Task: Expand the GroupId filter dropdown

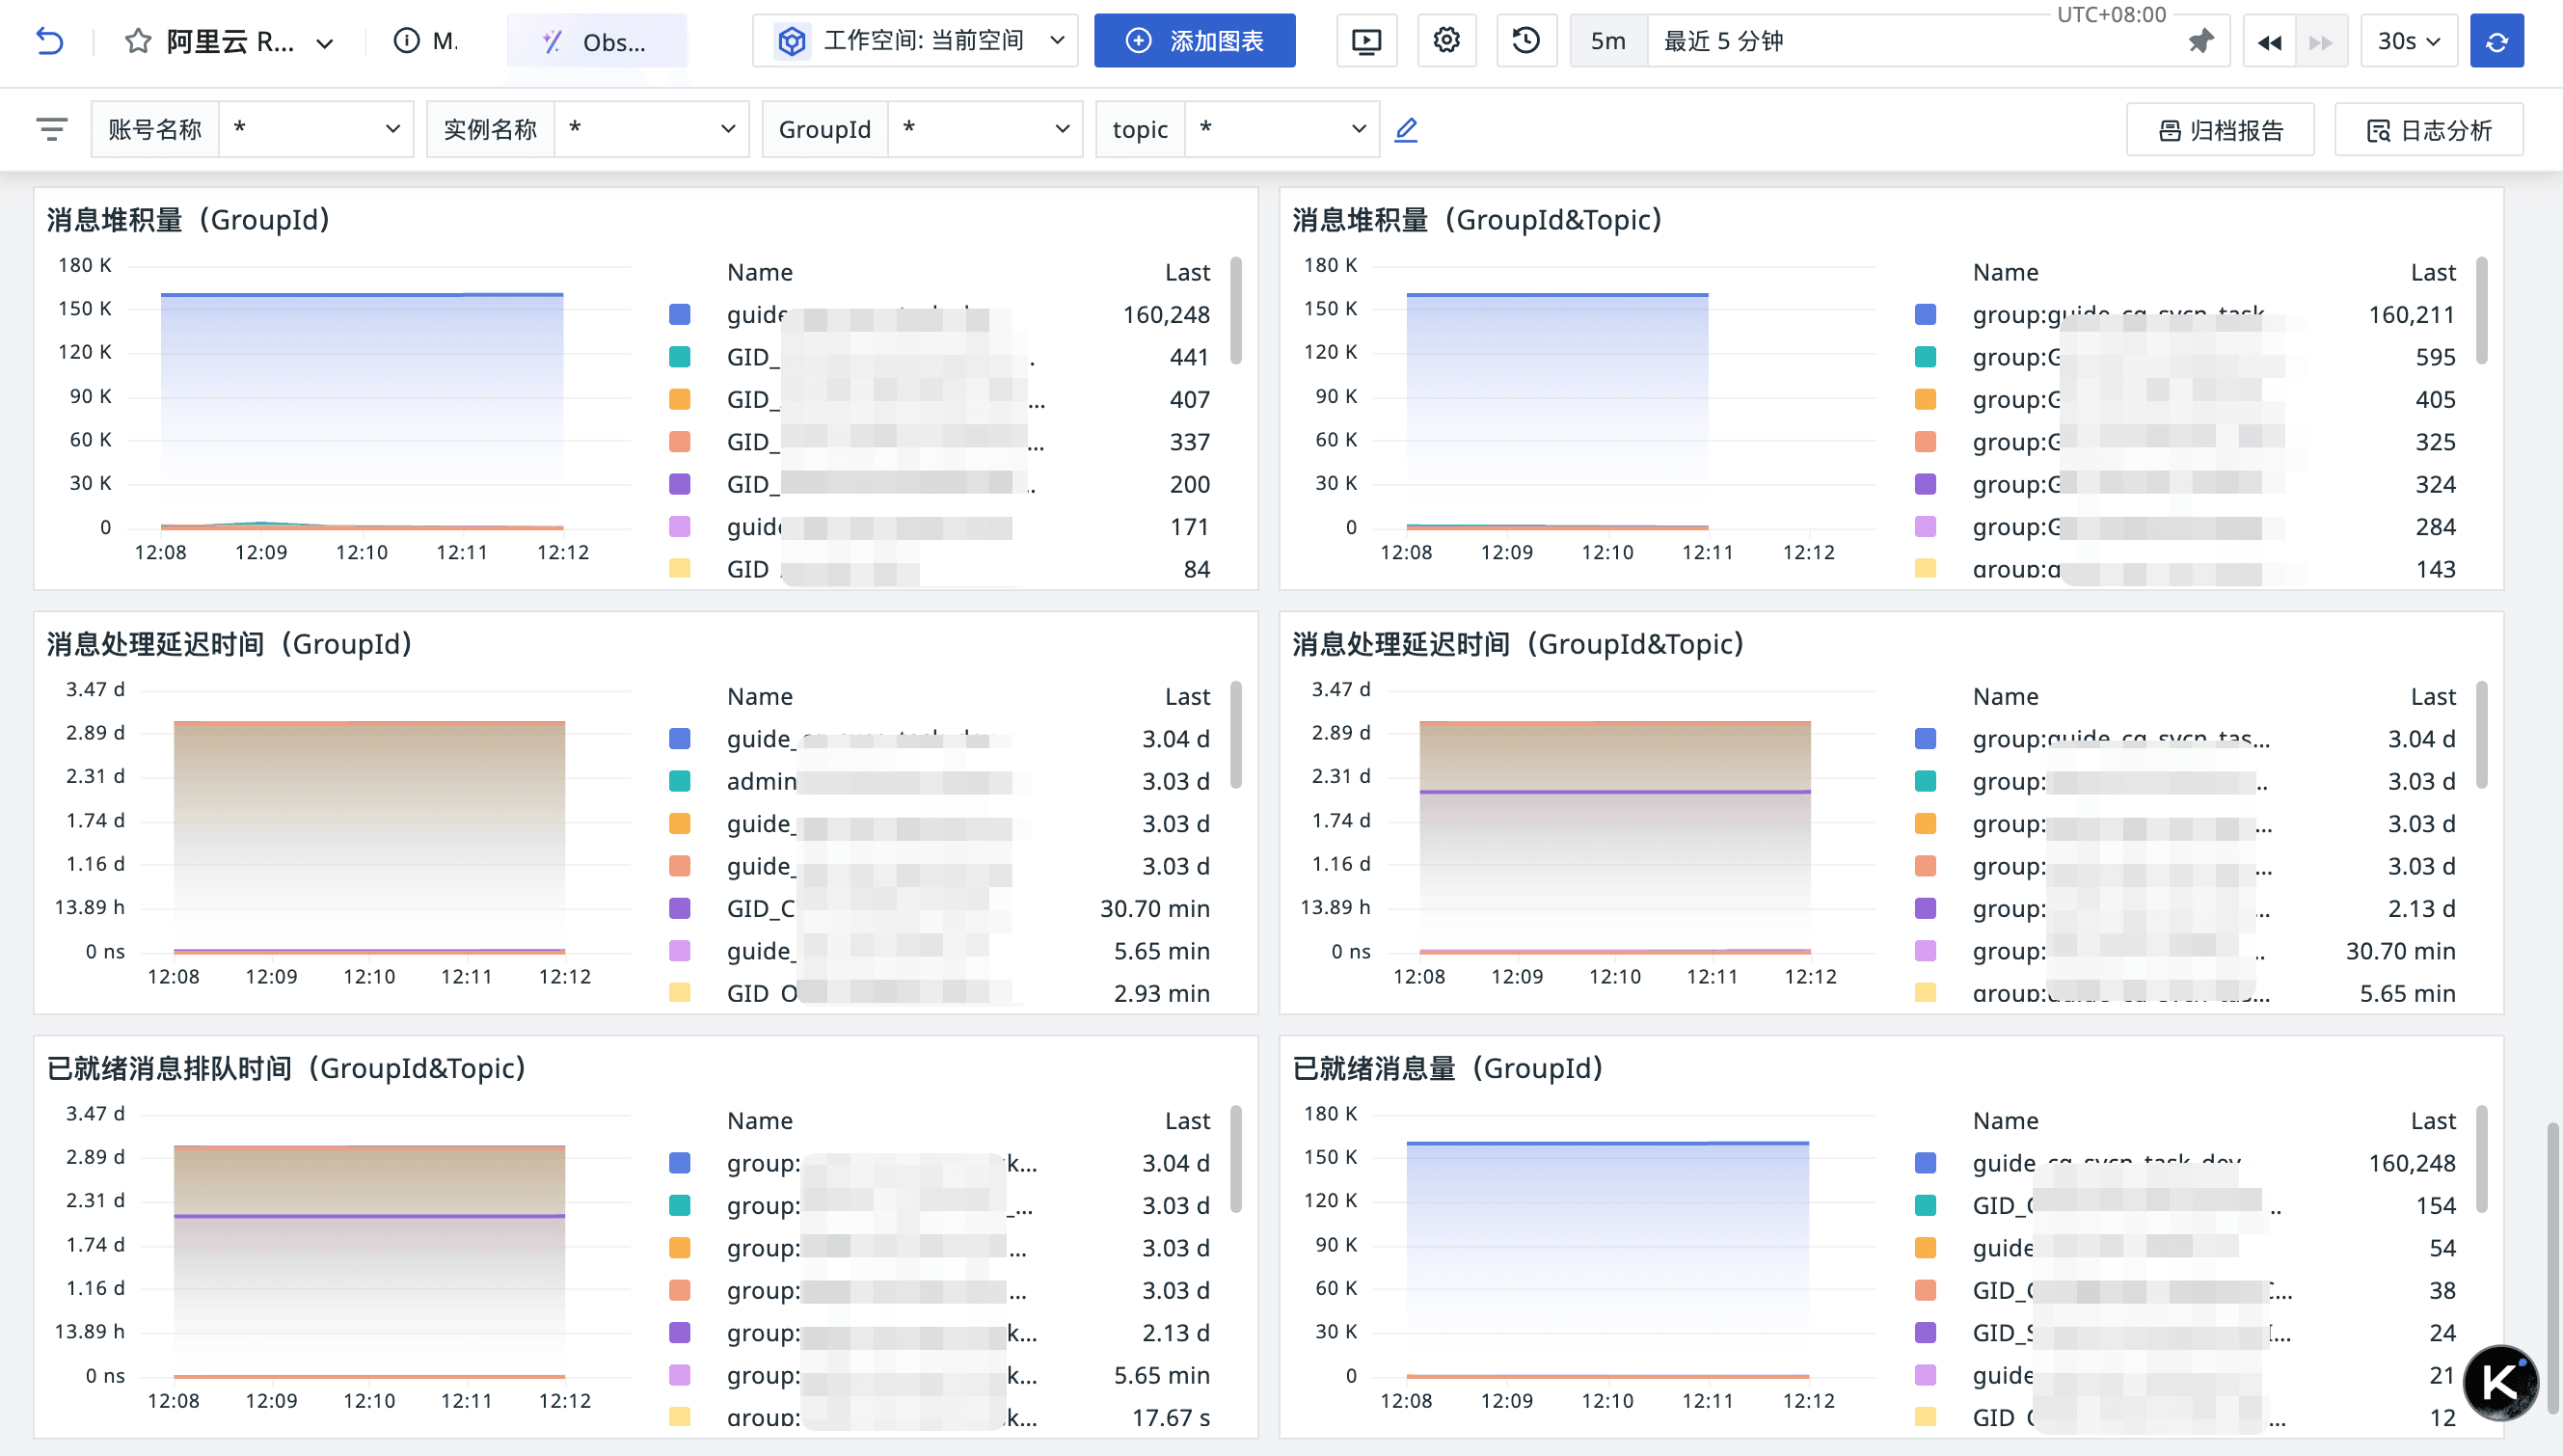Action: [x=984, y=129]
